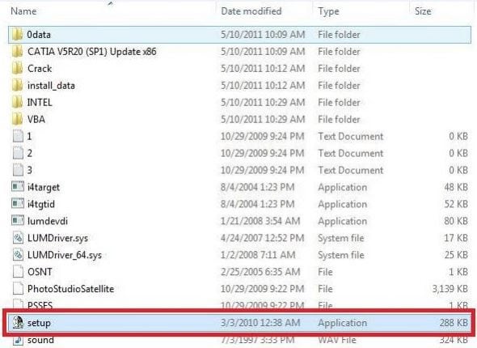Image resolution: width=477 pixels, height=348 pixels.
Task: Click the file name "i4target"
Action: (44, 187)
